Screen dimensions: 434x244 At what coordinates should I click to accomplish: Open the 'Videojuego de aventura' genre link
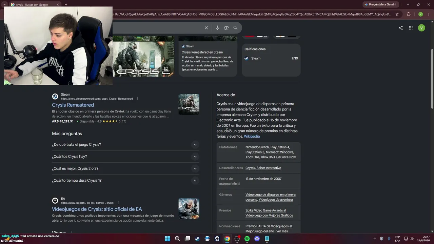pyautogui.click(x=276, y=200)
